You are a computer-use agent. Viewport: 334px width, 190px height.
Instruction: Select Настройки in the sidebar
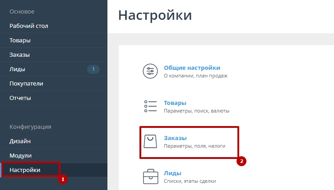[x=25, y=170]
